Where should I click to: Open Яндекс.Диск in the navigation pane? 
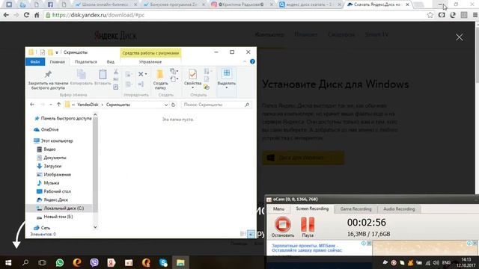(55, 200)
